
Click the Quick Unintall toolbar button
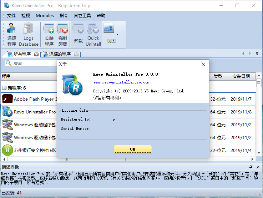pyautogui.click(x=93, y=35)
